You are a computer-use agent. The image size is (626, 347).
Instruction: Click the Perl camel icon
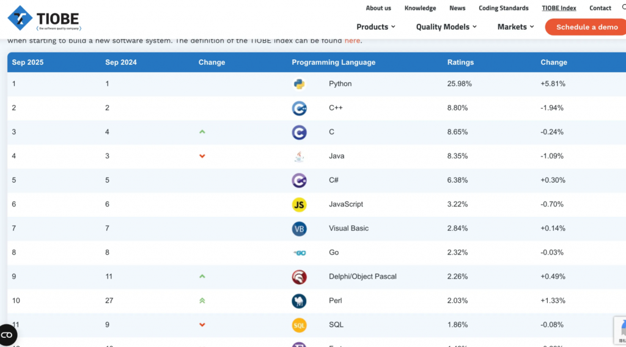click(299, 301)
